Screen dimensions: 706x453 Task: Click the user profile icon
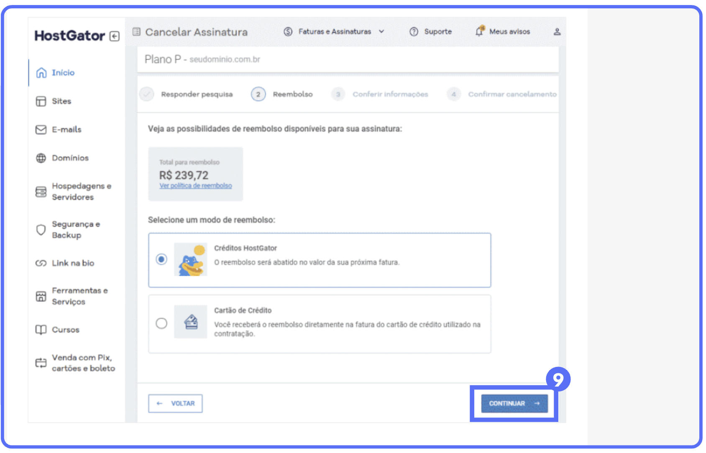point(557,32)
